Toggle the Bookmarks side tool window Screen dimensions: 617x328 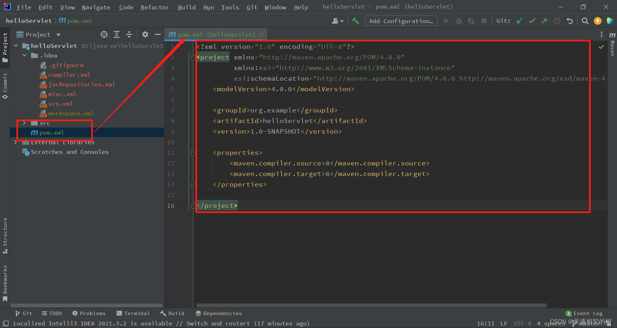click(x=5, y=283)
